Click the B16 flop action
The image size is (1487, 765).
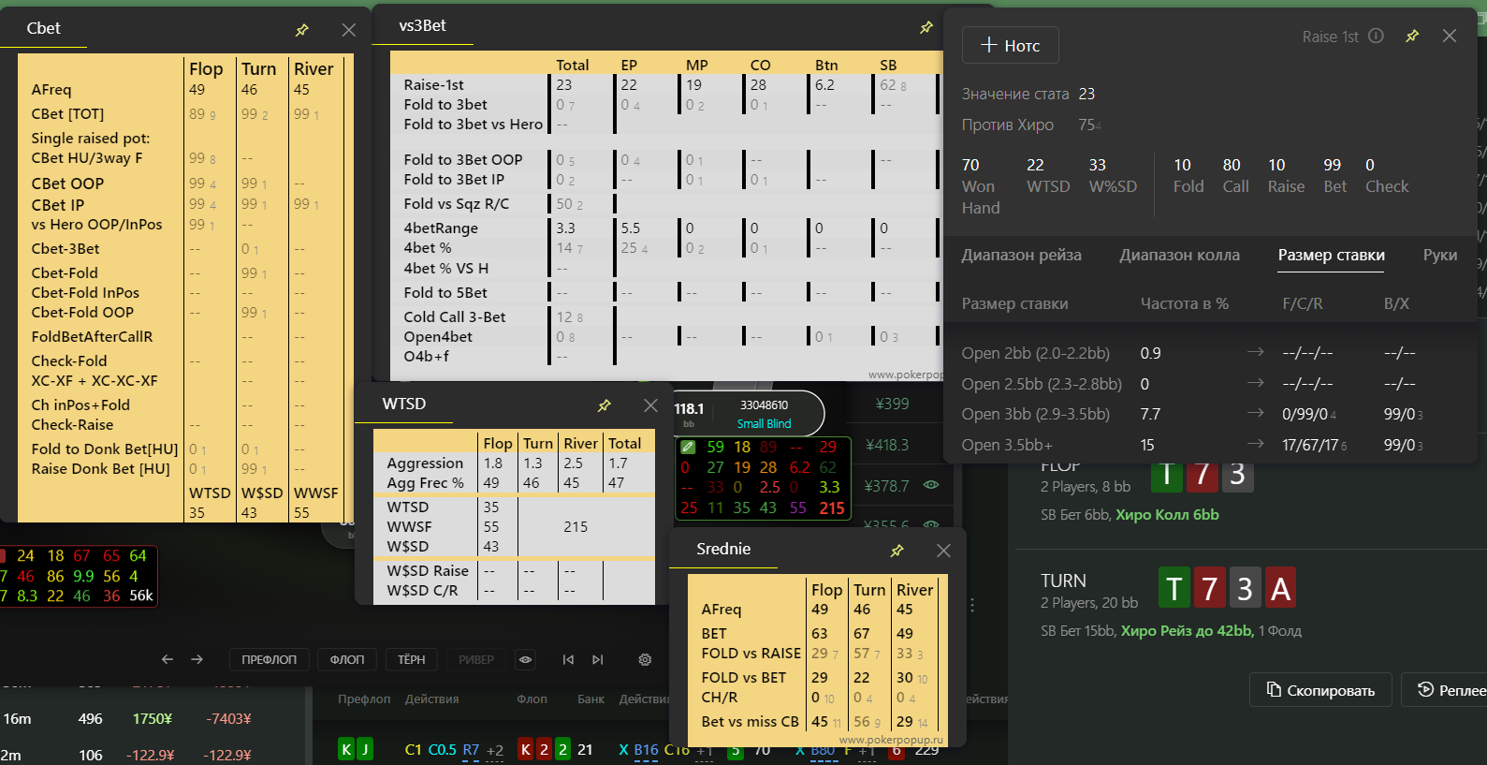click(x=646, y=750)
